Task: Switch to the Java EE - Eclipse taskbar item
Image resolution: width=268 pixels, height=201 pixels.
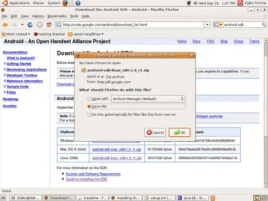Action: click(192, 198)
